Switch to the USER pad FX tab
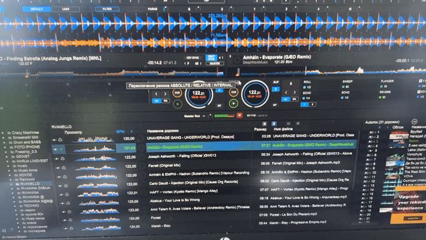Image resolution: width=426 pixels, height=240 pixels. (66, 9)
